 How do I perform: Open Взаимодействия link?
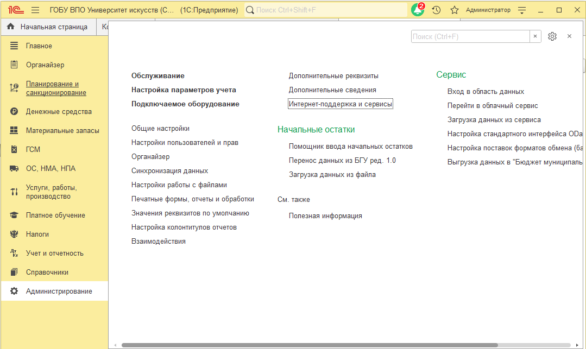point(158,242)
